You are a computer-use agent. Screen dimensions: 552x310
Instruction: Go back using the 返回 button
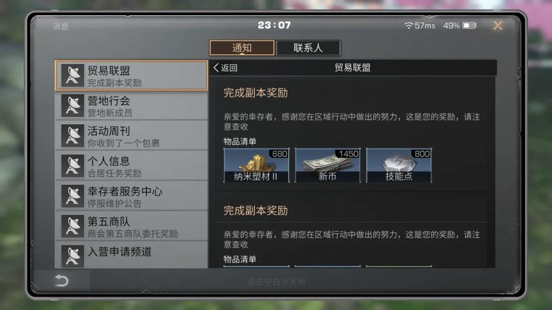click(225, 68)
